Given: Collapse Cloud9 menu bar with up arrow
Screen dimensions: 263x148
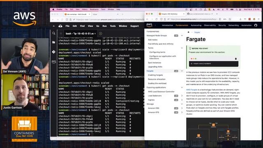Looking at the screenshot, I should (54, 26).
